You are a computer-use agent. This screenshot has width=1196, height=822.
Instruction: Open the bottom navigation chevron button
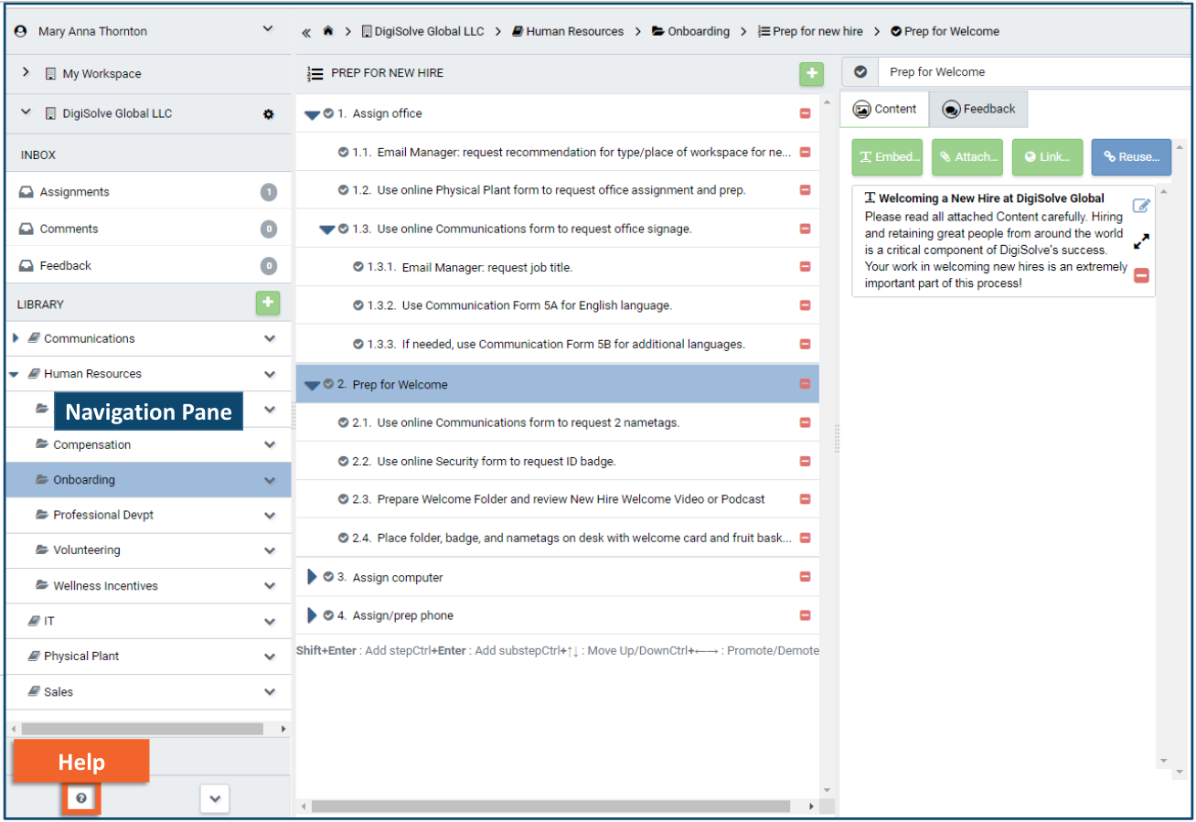point(214,798)
